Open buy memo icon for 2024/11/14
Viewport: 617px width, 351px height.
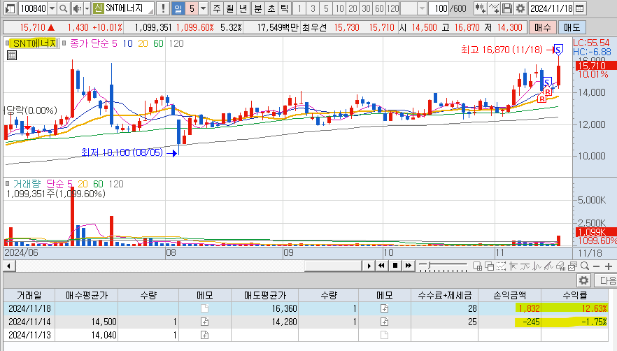pos(204,322)
